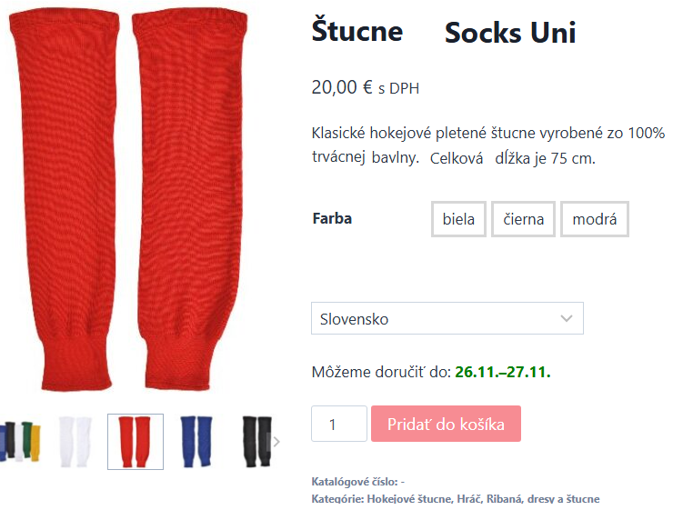The width and height of the screenshot is (673, 510).
Task: Select the red socks thumbnail
Action: [x=136, y=442]
